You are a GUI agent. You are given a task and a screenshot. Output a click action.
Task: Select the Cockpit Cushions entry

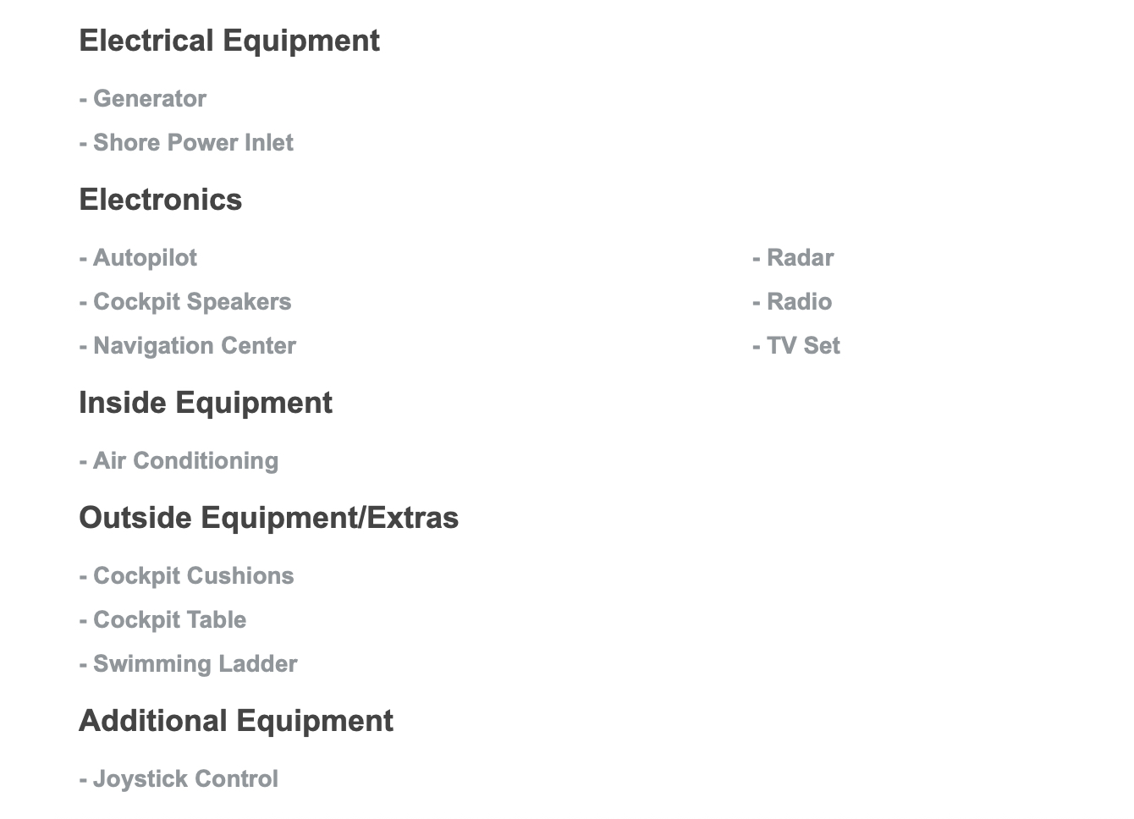click(x=193, y=576)
